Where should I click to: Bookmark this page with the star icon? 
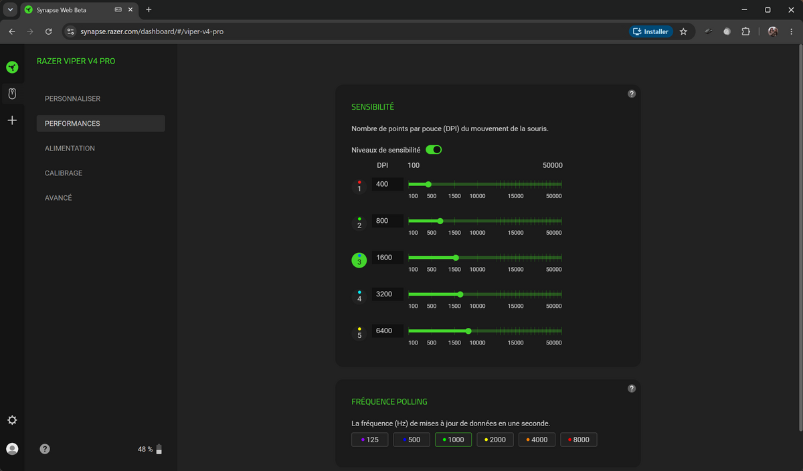(x=683, y=31)
